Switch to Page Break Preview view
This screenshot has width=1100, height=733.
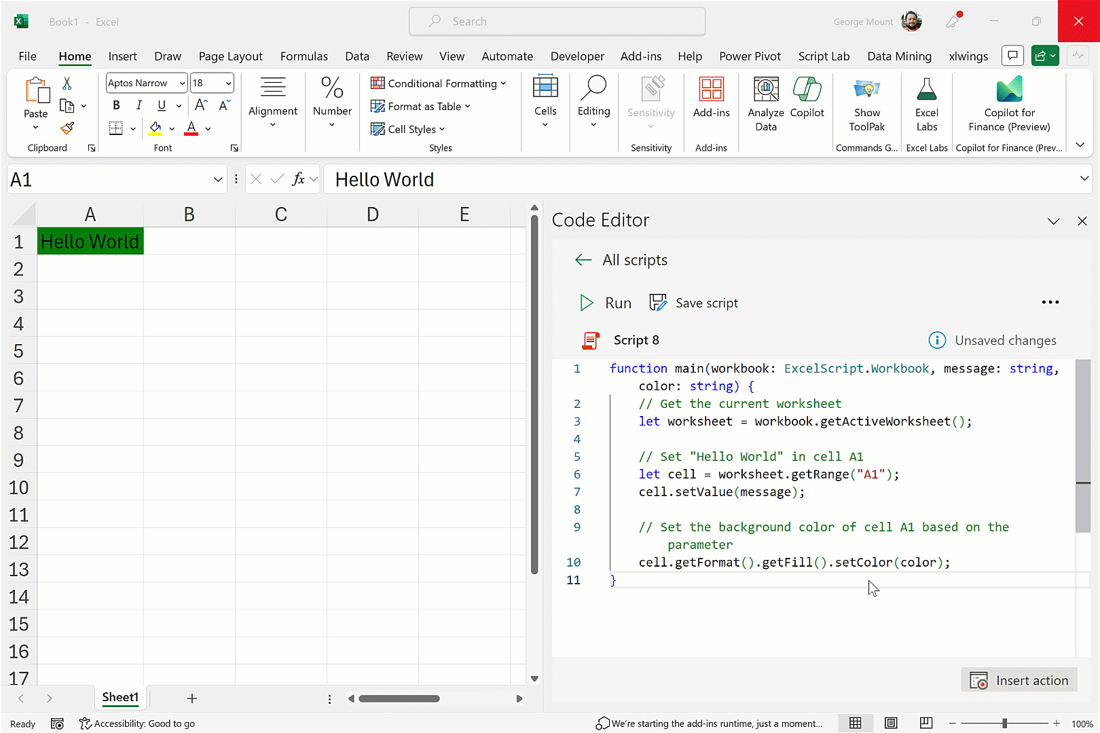coord(925,723)
